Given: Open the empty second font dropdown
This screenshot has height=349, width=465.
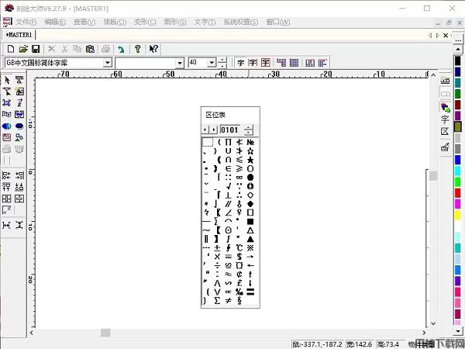Looking at the screenshot, I should (180, 63).
